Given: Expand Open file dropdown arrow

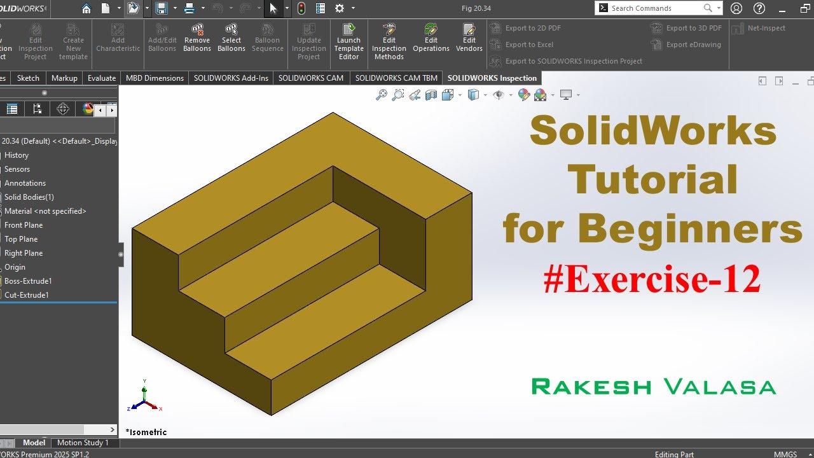Looking at the screenshot, I should pyautogui.click(x=147, y=9).
